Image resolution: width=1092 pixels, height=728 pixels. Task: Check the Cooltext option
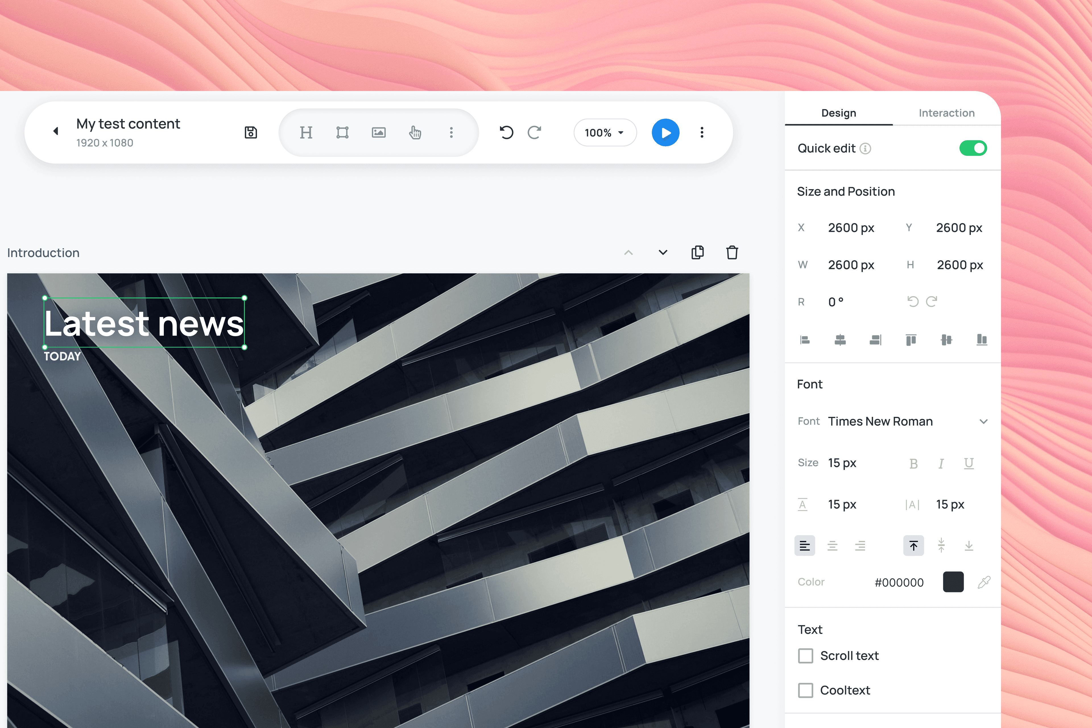(x=806, y=690)
